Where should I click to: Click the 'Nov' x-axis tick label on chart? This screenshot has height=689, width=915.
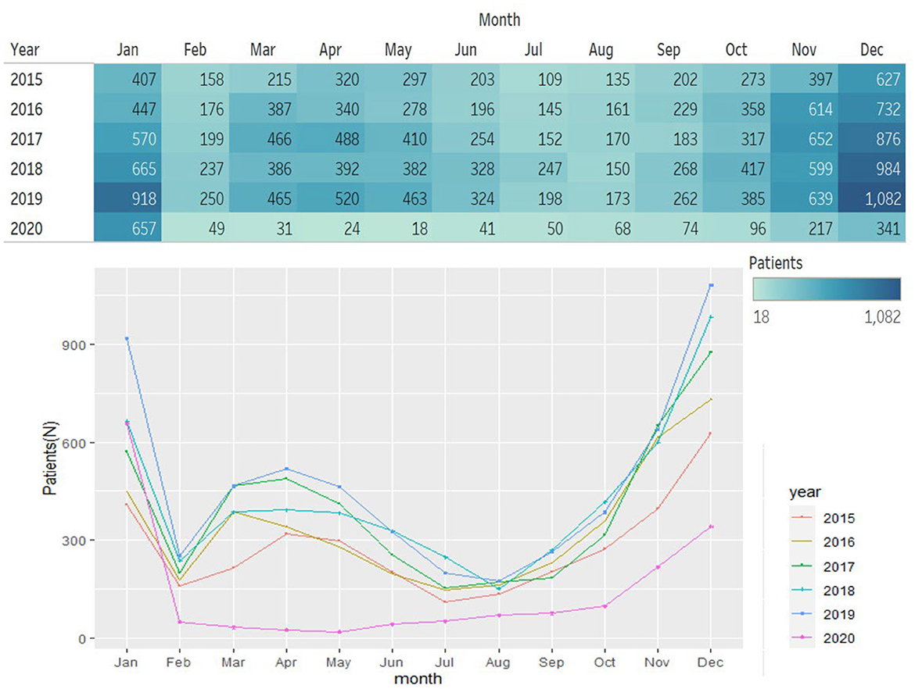(x=658, y=662)
